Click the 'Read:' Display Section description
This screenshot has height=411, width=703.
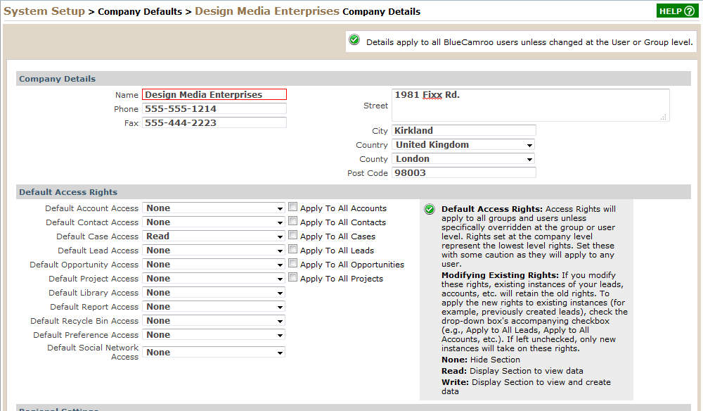512,371
